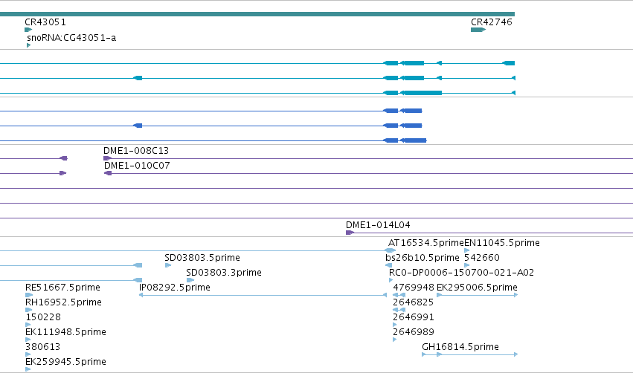This screenshot has height=373, width=633.
Task: Select the EN11045.5prime EST label
Action: (502, 243)
